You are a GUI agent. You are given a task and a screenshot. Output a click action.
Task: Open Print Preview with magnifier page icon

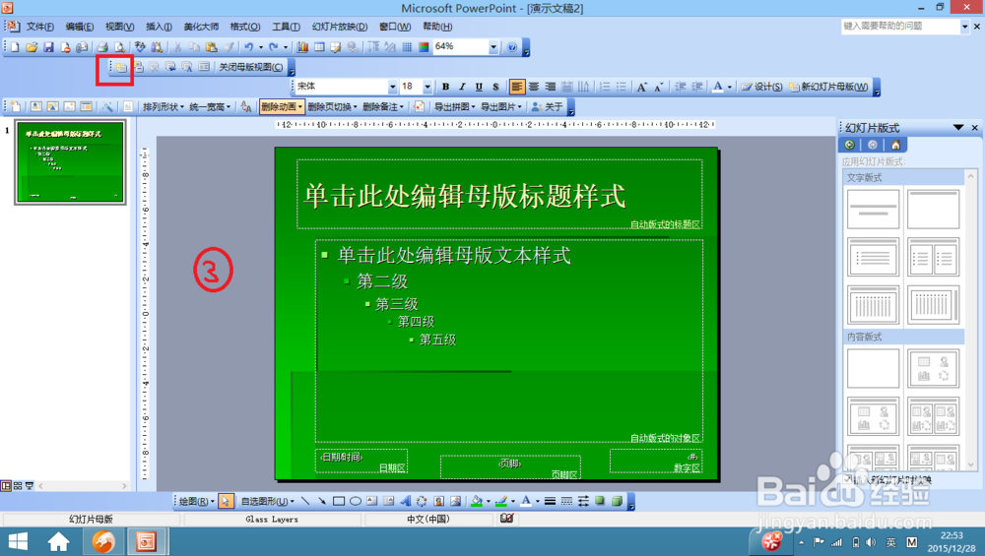(x=119, y=47)
